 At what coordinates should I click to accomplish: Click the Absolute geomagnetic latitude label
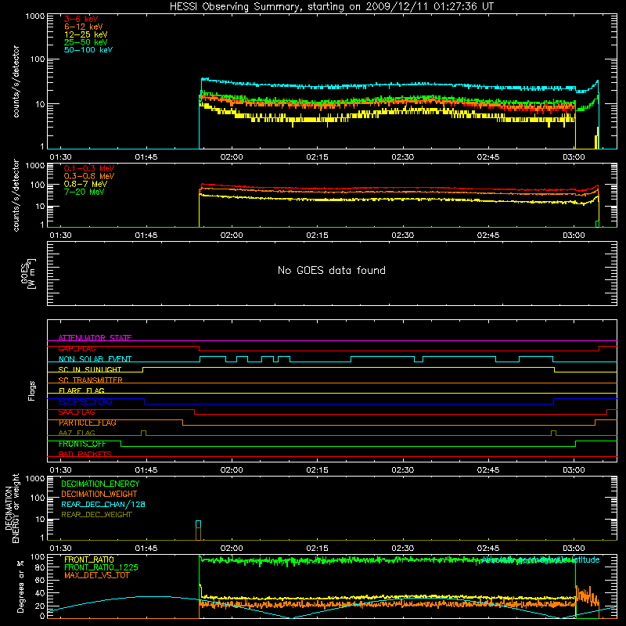541,560
